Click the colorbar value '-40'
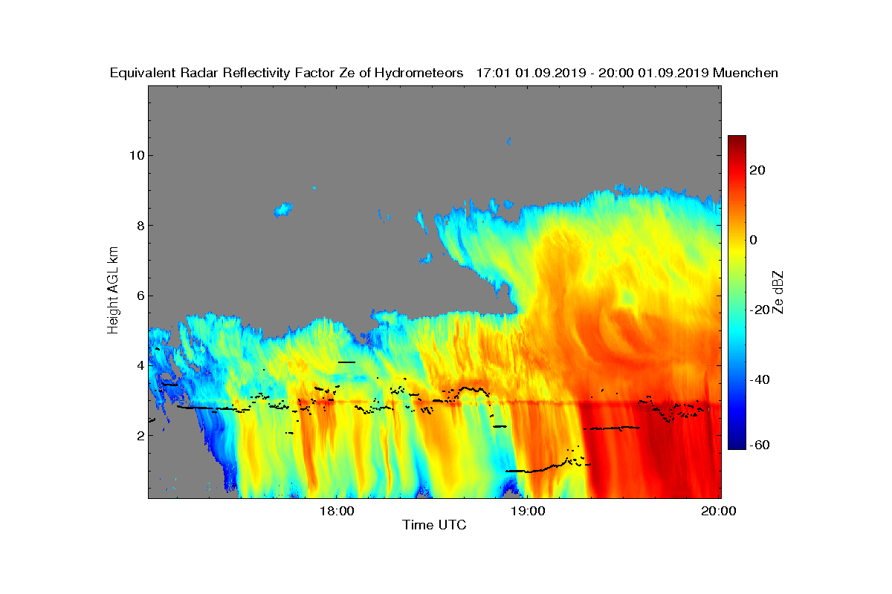This screenshot has height=594, width=892. click(x=760, y=379)
